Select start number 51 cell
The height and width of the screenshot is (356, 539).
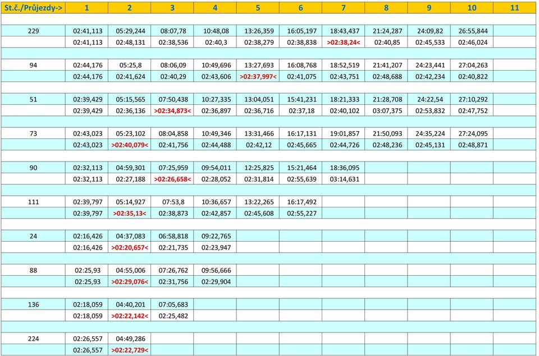pyautogui.click(x=33, y=99)
